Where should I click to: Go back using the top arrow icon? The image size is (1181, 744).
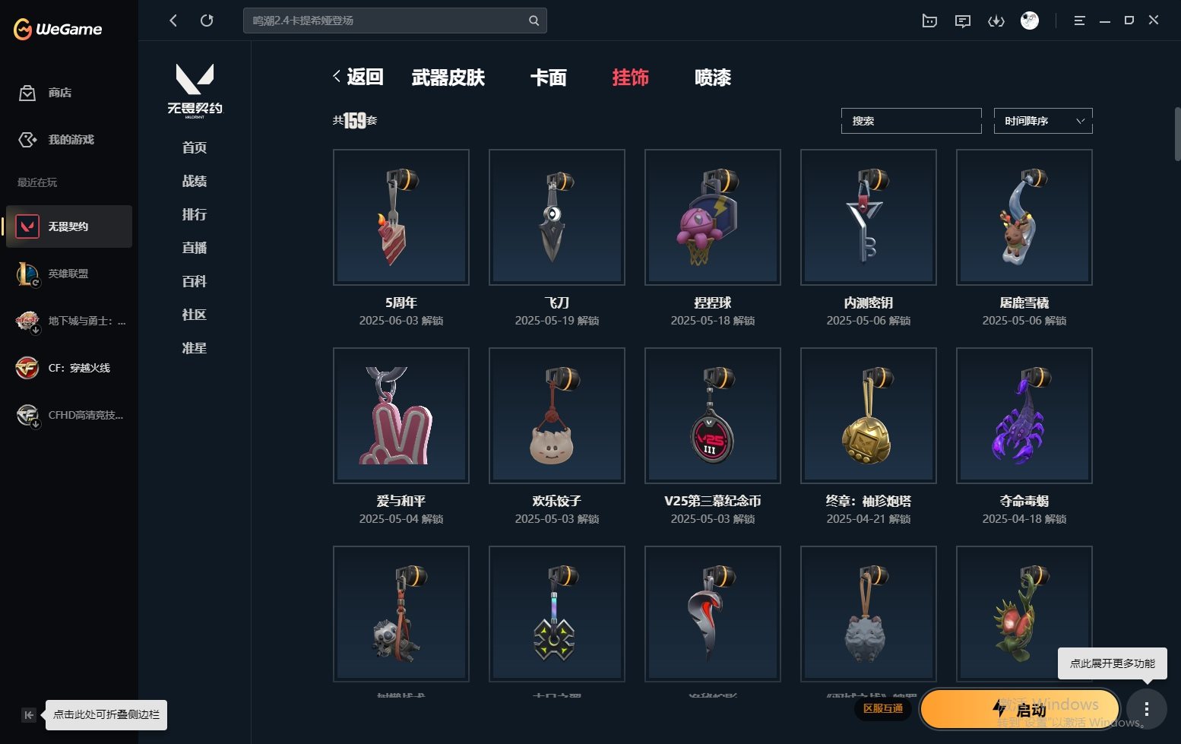[x=173, y=21]
